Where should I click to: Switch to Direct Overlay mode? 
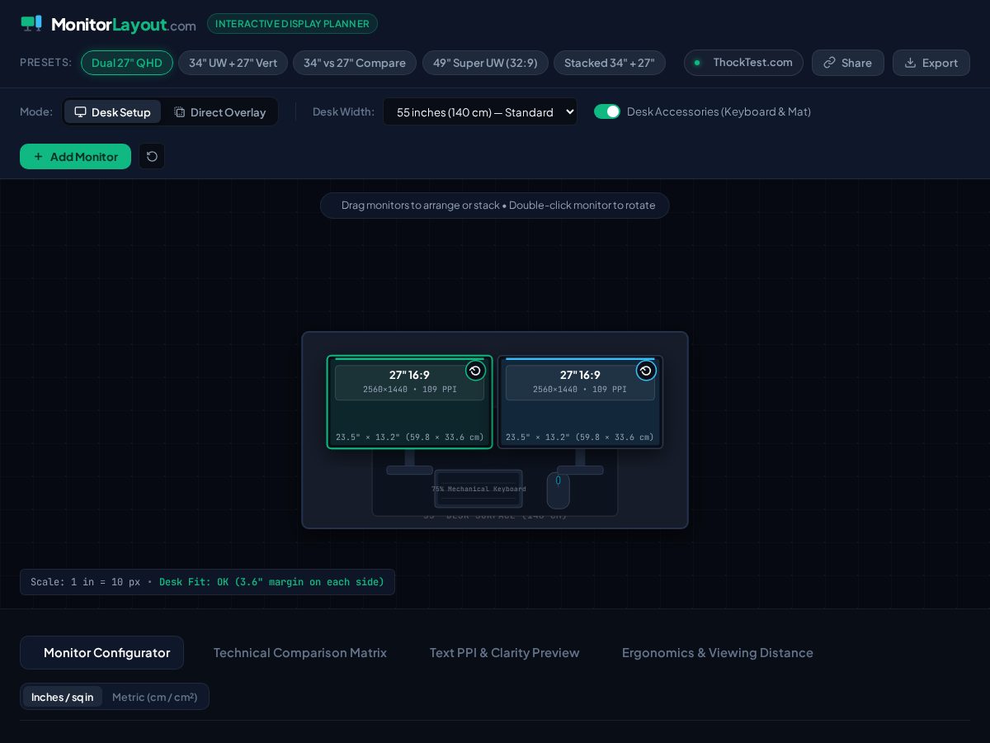[219, 111]
